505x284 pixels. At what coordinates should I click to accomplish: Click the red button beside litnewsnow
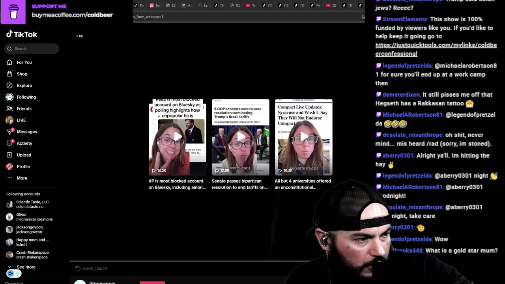(152, 282)
